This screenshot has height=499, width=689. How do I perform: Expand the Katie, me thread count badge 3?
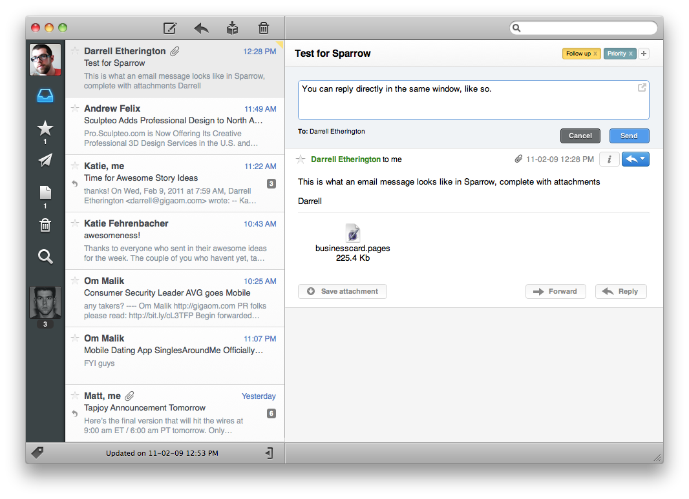(271, 184)
